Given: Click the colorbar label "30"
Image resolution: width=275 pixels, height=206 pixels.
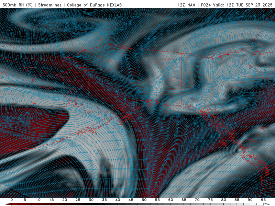Looking at the screenshot, I should (x=91, y=200).
